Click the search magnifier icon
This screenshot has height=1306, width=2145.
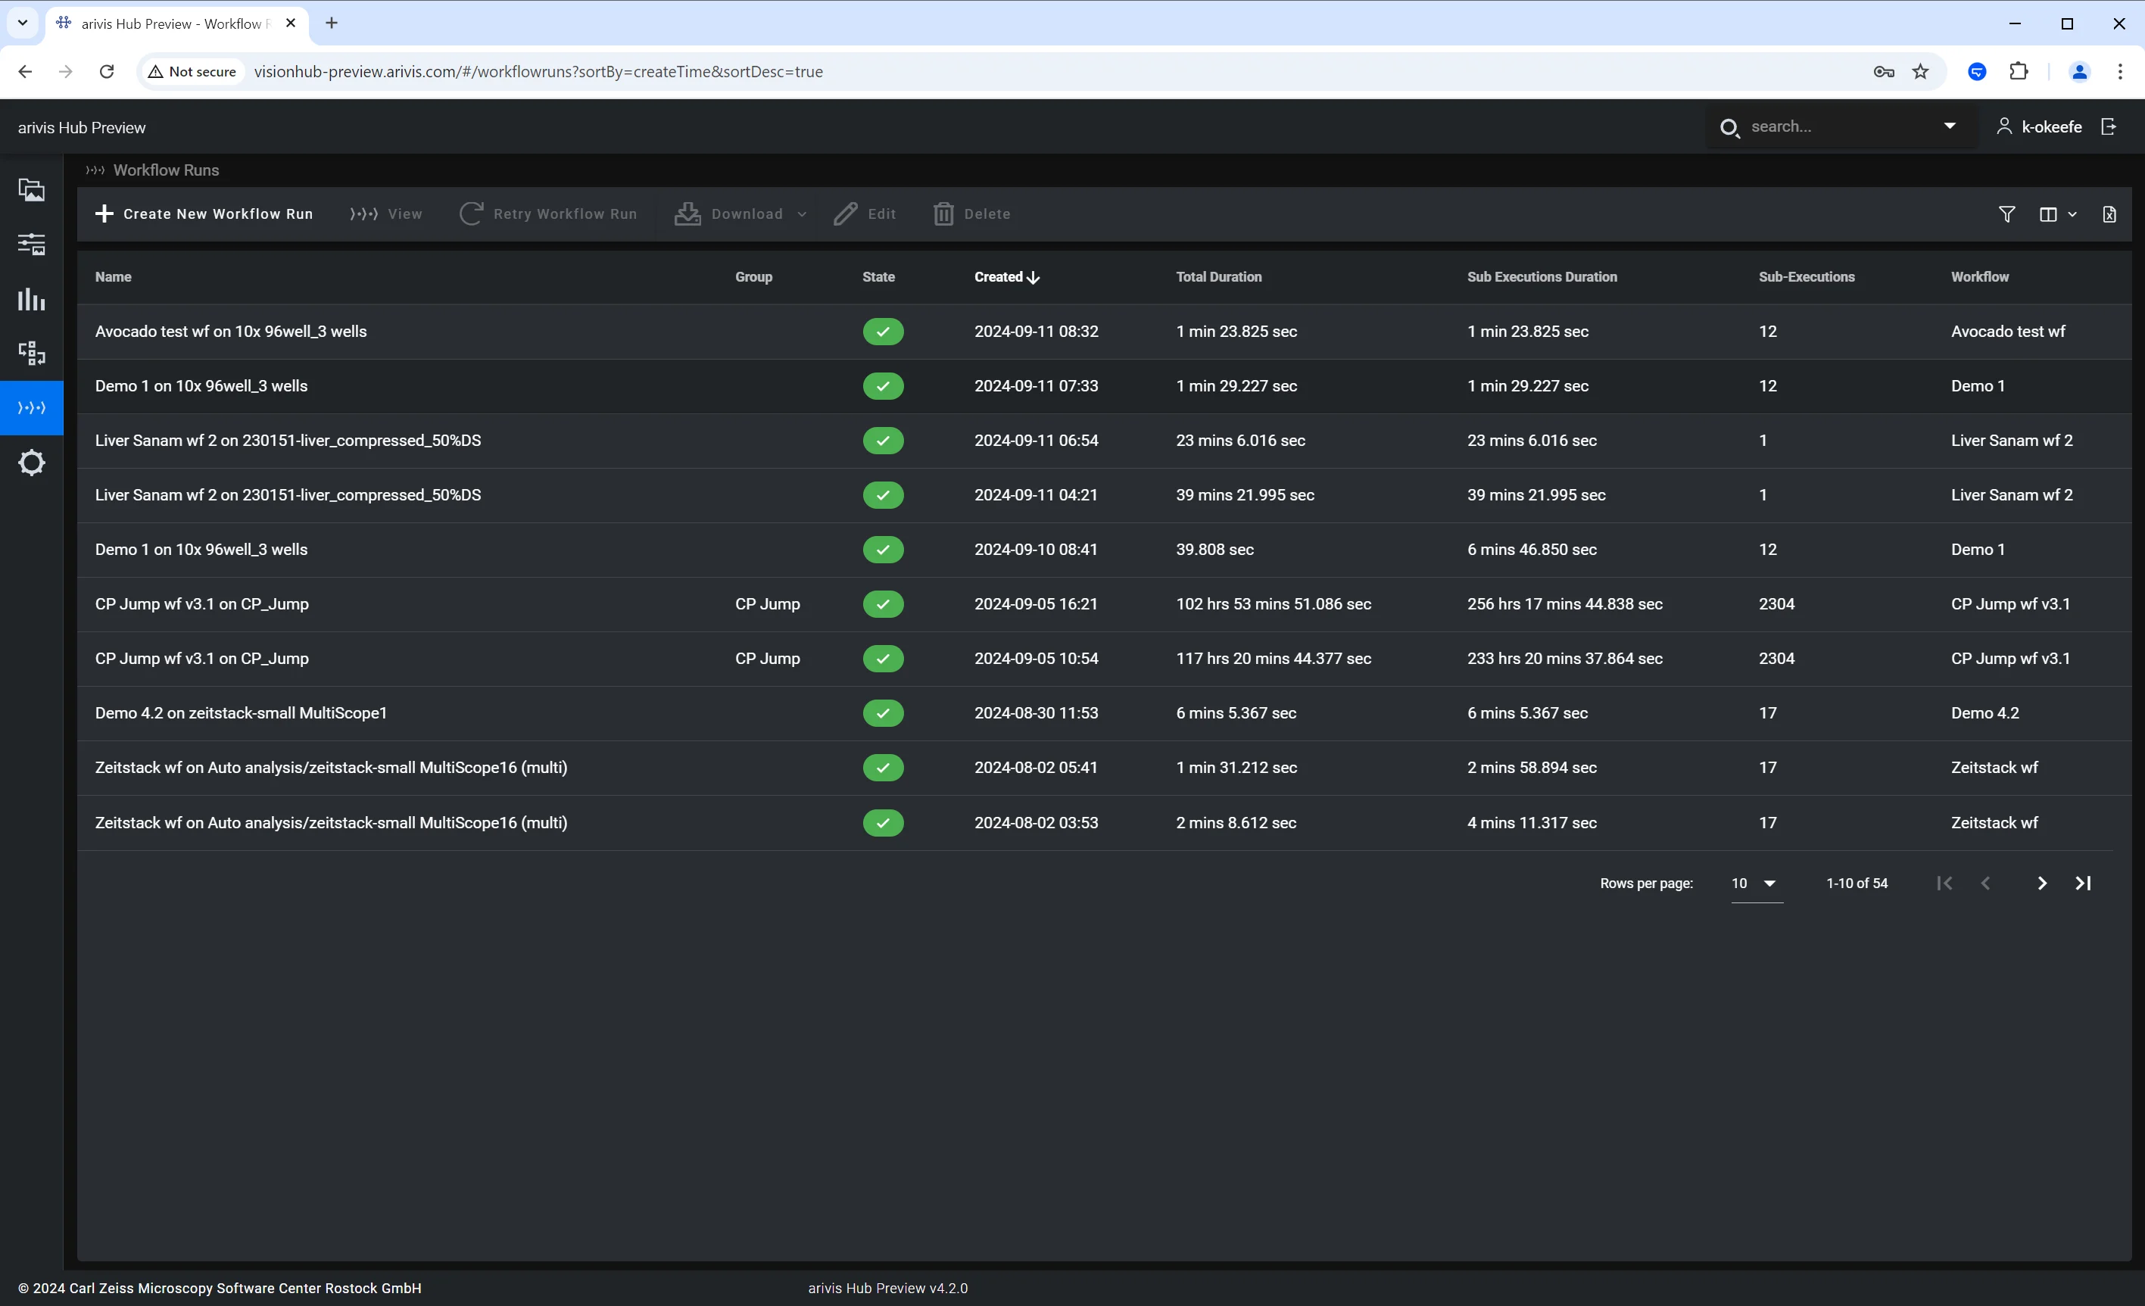coord(1730,128)
